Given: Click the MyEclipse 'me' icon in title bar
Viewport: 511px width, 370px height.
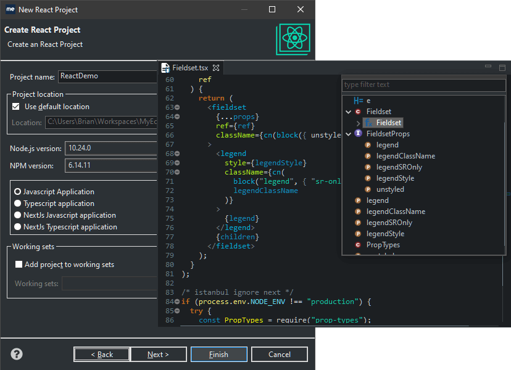Looking at the screenshot, I should (x=10, y=9).
